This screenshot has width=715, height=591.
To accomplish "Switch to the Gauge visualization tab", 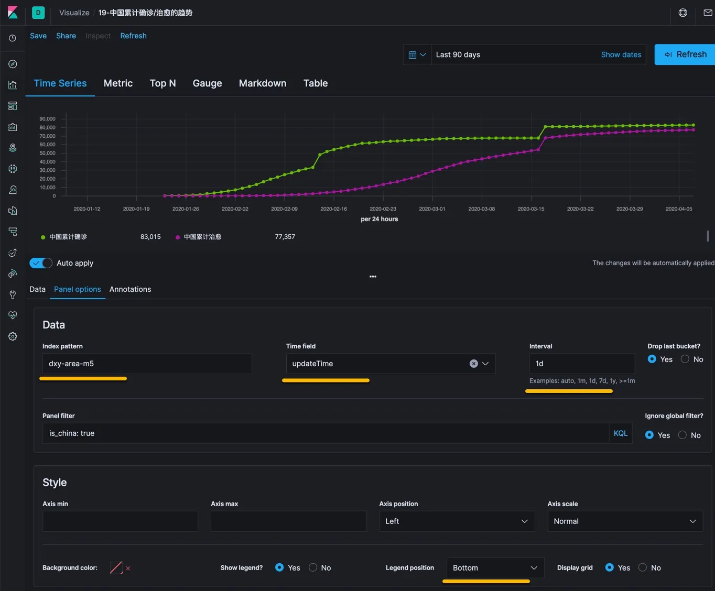I will coord(207,83).
